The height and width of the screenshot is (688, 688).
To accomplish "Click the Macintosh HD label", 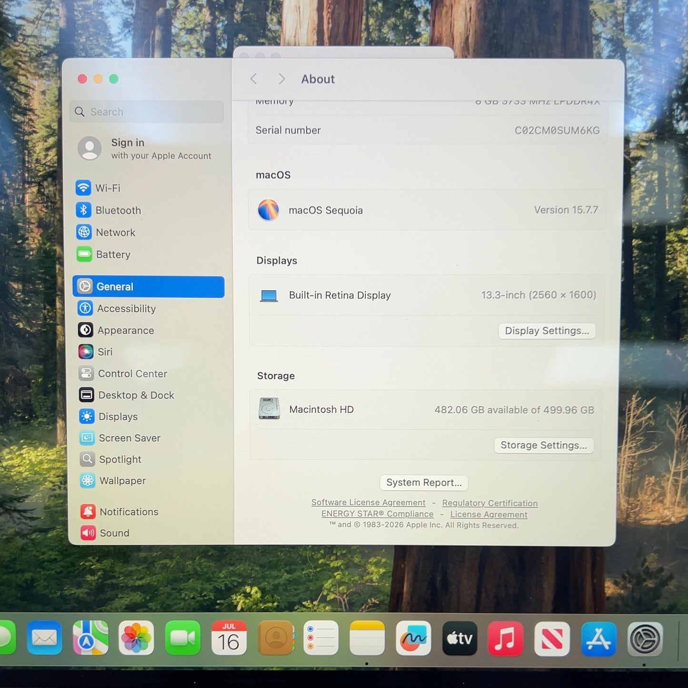I will coord(321,409).
